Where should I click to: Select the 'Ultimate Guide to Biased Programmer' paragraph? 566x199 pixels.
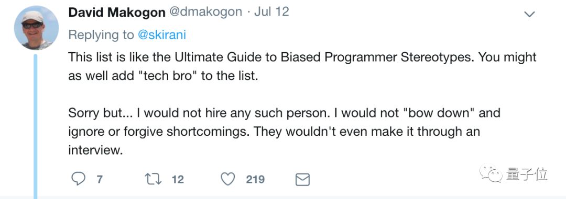[x=302, y=66]
